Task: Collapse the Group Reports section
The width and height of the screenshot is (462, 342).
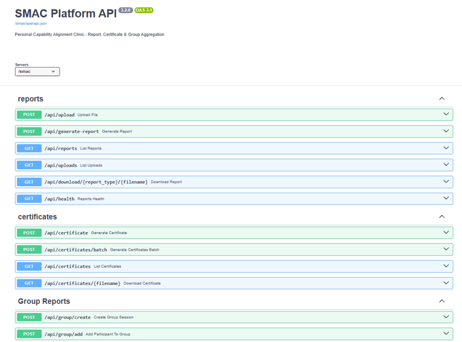Action: 442,301
